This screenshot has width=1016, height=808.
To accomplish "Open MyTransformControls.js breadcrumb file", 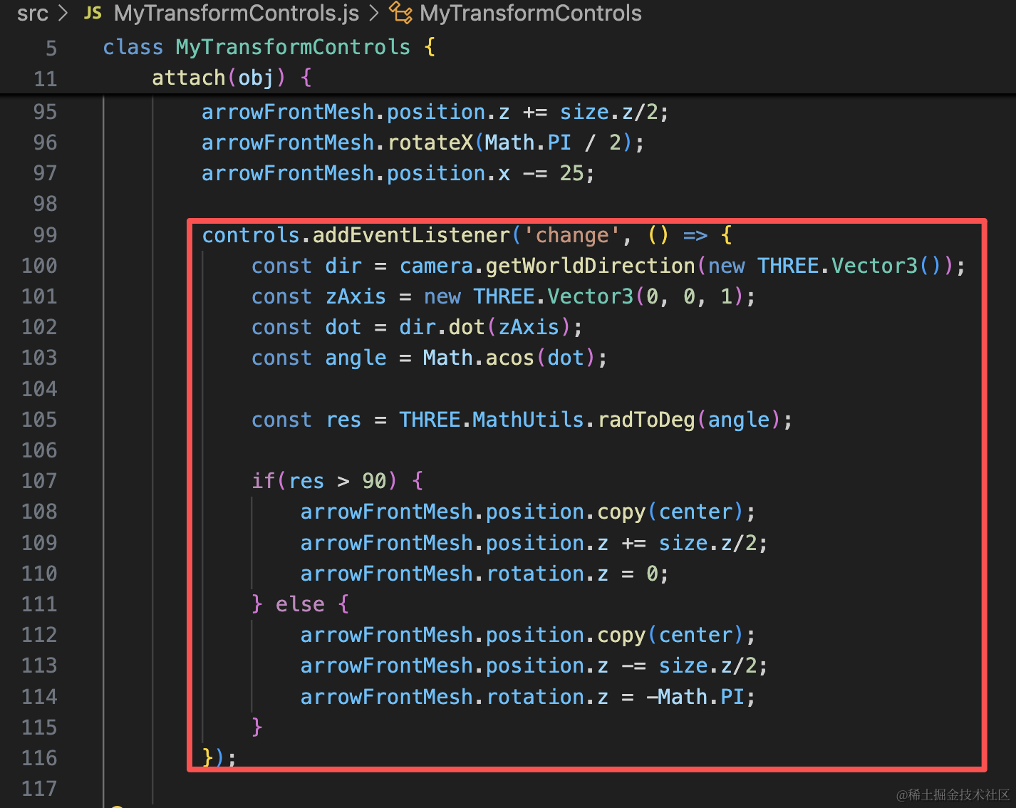I will coord(236,13).
